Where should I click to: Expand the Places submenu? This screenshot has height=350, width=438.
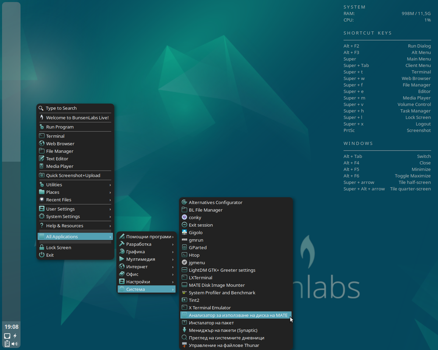point(75,192)
